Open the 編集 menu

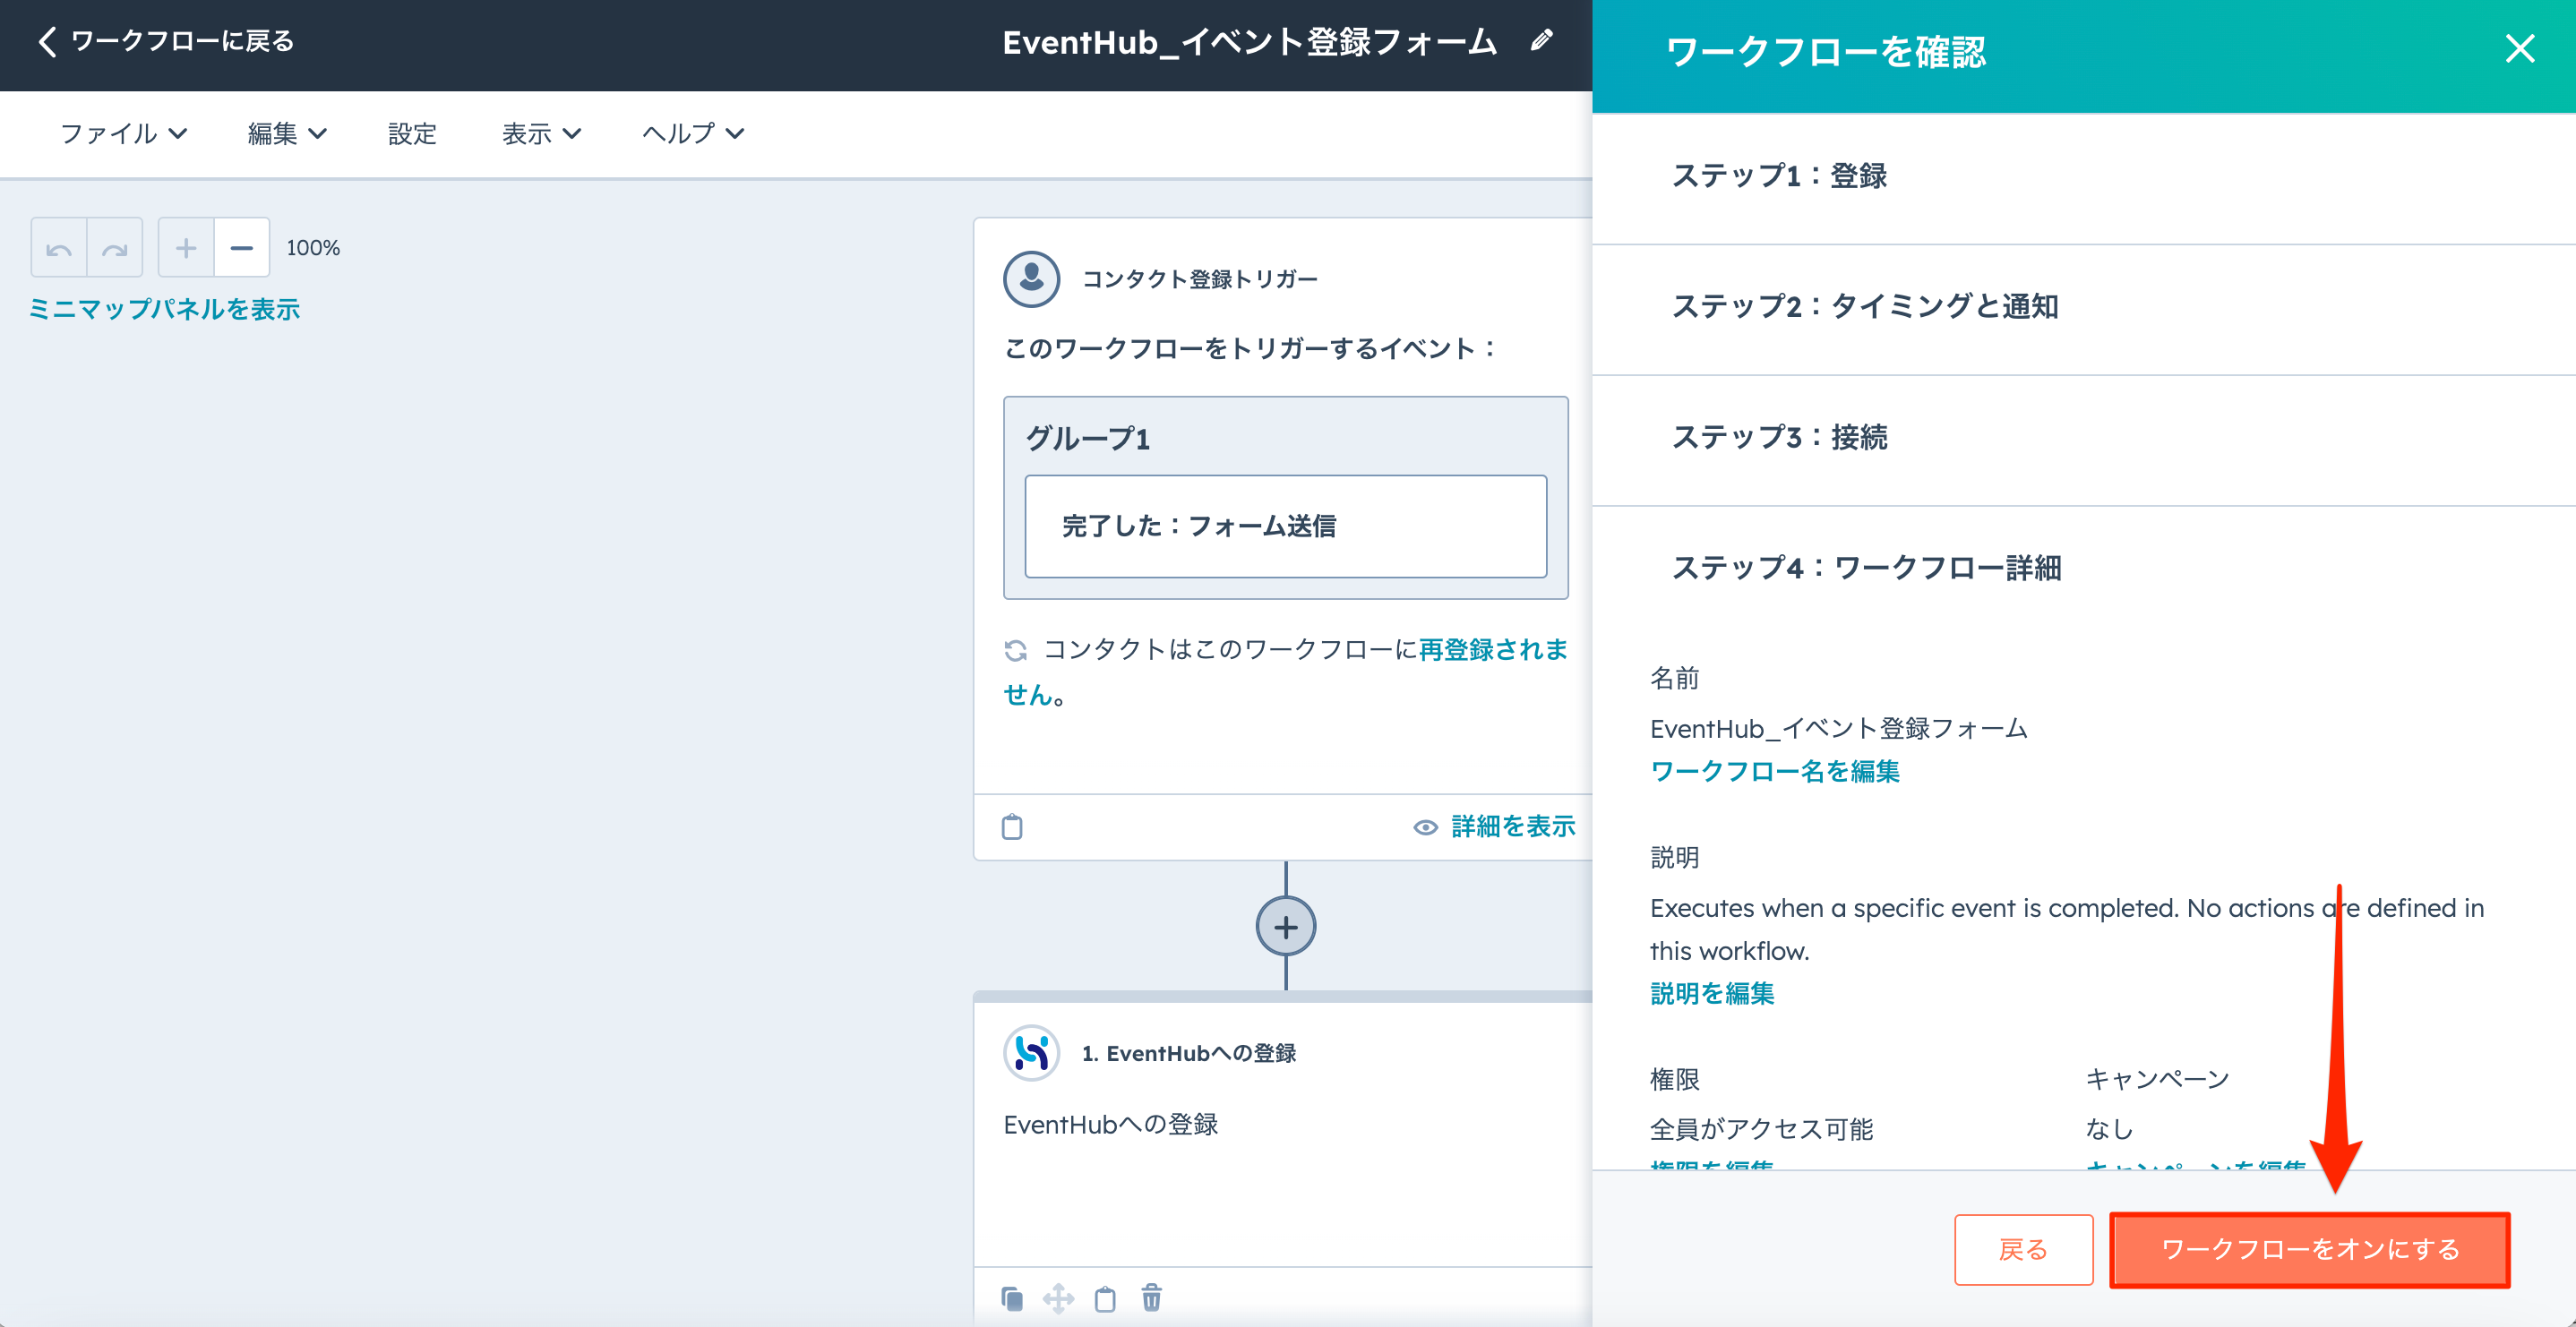click(287, 133)
